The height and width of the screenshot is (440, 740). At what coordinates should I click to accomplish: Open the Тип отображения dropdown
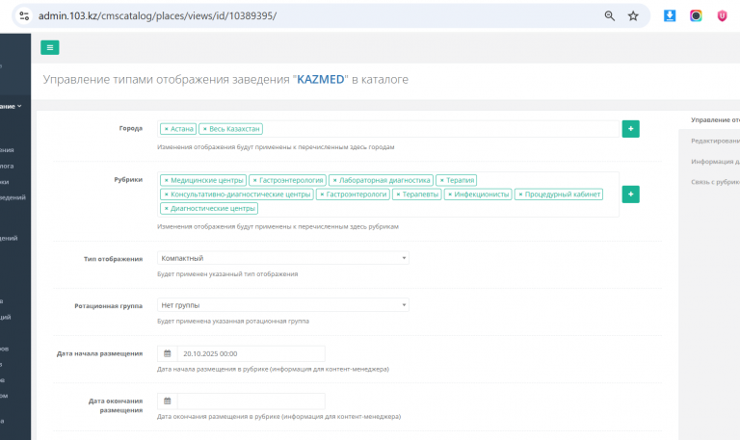(x=283, y=258)
